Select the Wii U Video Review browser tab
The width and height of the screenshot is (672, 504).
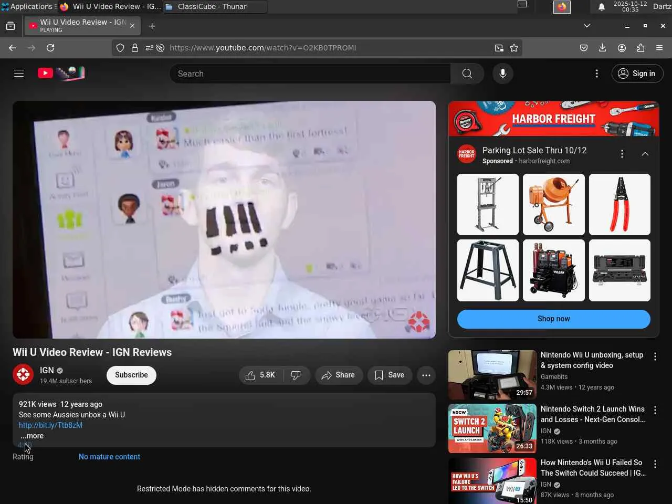point(83,26)
